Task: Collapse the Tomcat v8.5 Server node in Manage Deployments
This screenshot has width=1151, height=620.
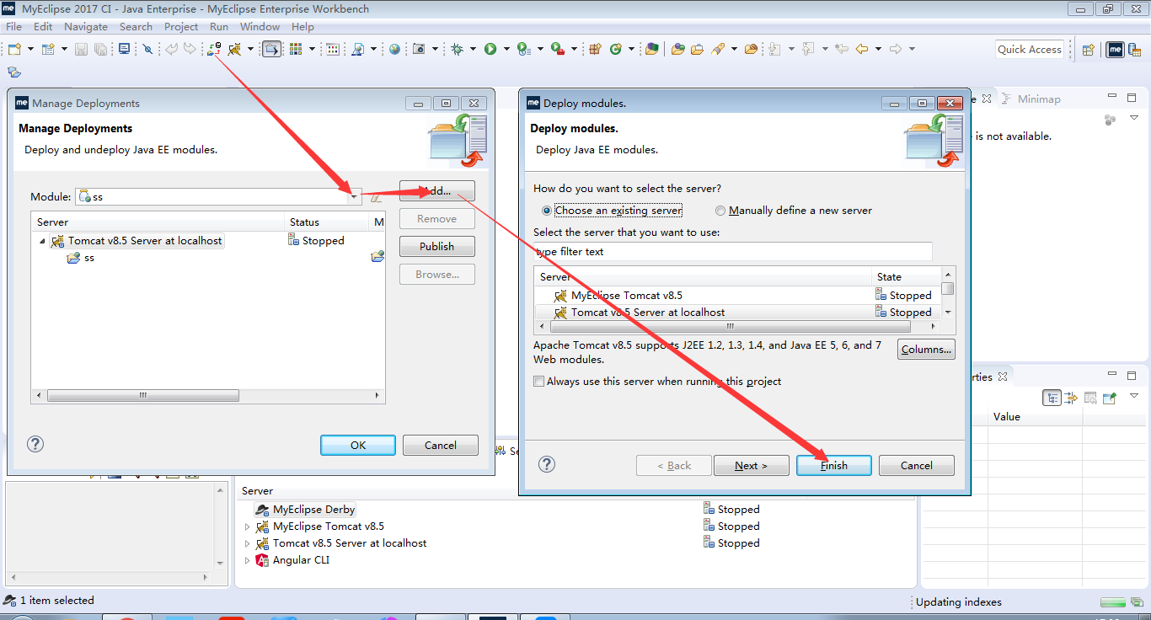Action: (43, 241)
